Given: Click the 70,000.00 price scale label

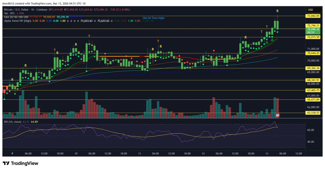Looking at the screenshot, I should click(x=313, y=61).
